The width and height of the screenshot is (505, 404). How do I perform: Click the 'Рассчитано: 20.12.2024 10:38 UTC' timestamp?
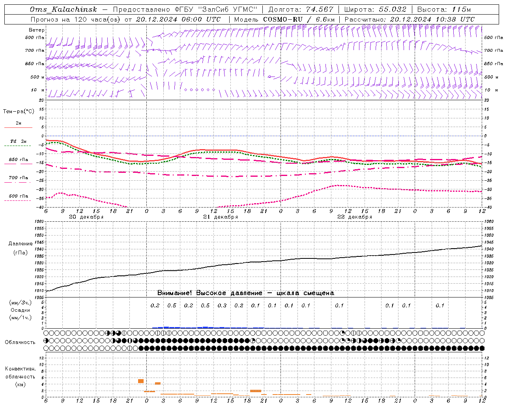coord(410,19)
